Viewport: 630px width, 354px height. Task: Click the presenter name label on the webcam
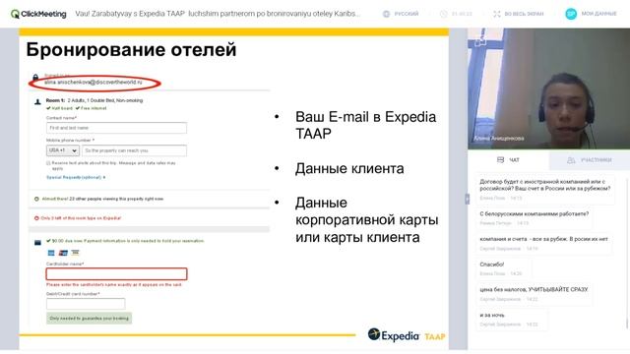(499, 139)
